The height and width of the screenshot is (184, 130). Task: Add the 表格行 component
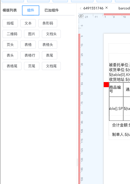[30, 55]
